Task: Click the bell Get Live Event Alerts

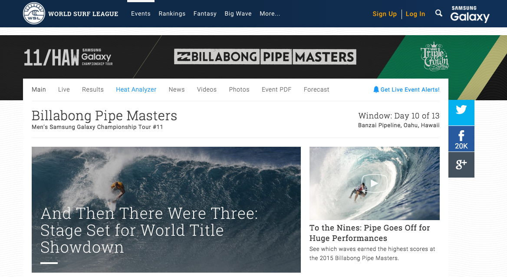Action: (406, 89)
